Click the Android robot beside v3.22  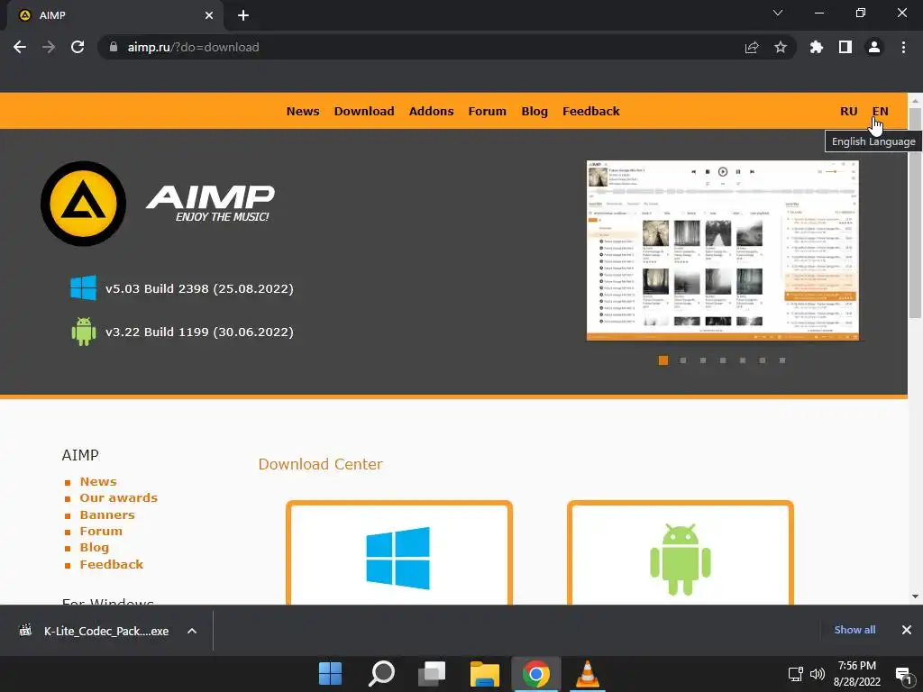83,332
